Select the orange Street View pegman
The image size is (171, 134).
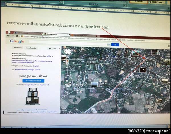click(67, 61)
